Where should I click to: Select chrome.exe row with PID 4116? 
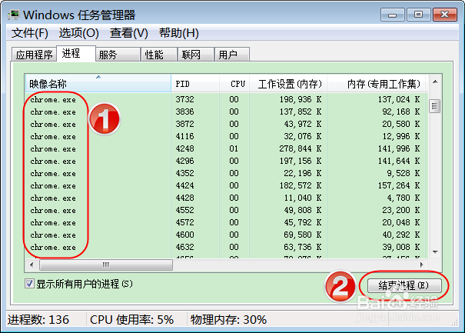tap(226, 137)
